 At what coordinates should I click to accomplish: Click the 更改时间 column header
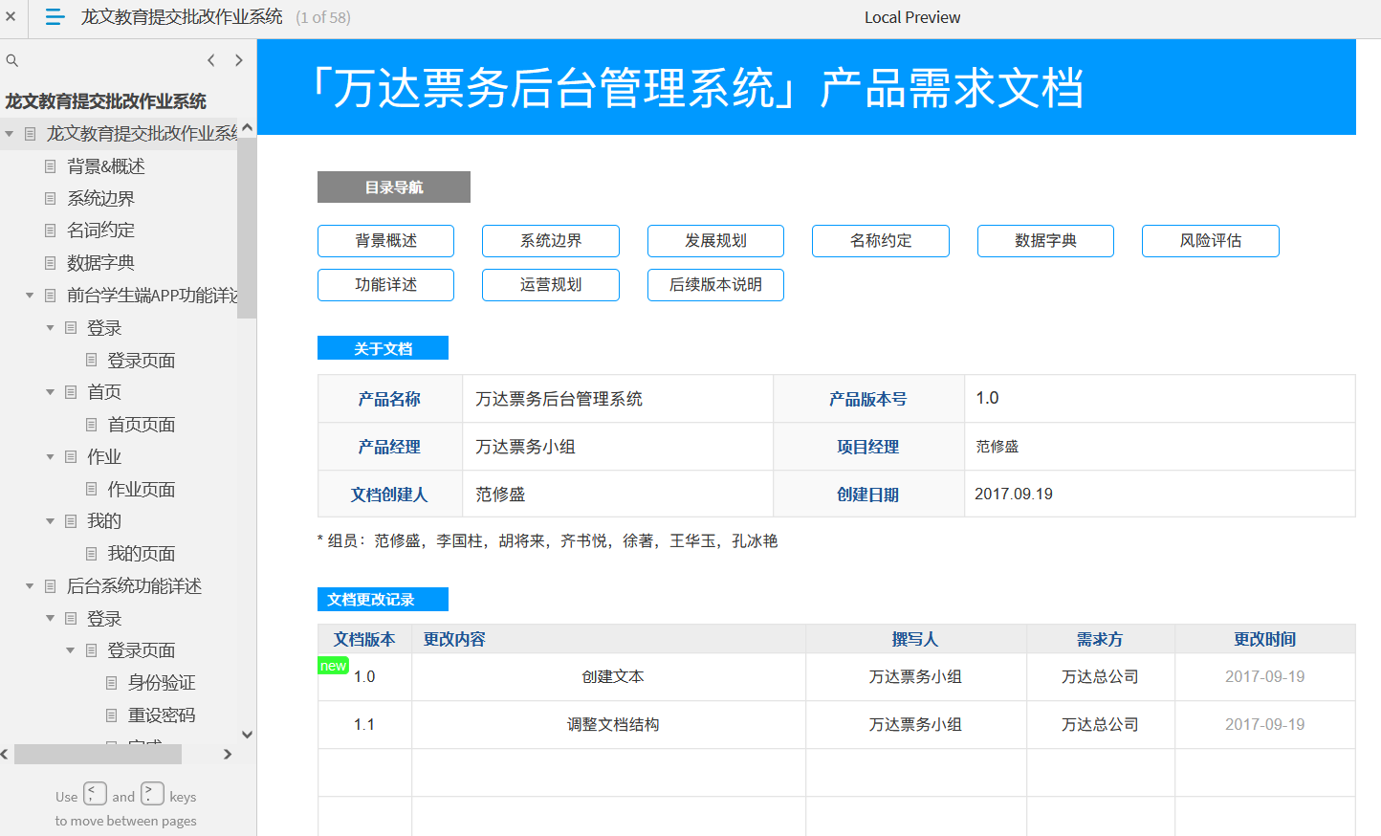click(1265, 639)
